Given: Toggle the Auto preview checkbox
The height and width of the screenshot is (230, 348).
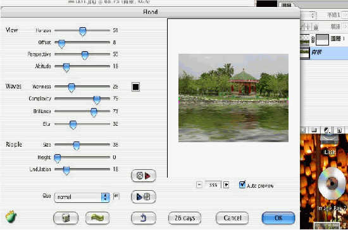Looking at the screenshot, I should coord(242,185).
